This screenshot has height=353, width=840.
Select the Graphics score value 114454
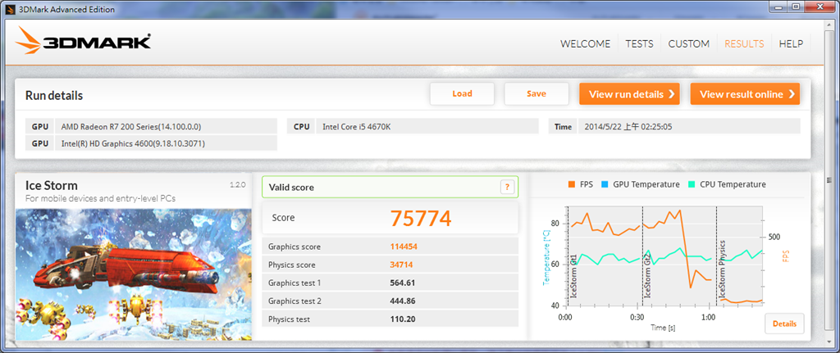pos(404,247)
